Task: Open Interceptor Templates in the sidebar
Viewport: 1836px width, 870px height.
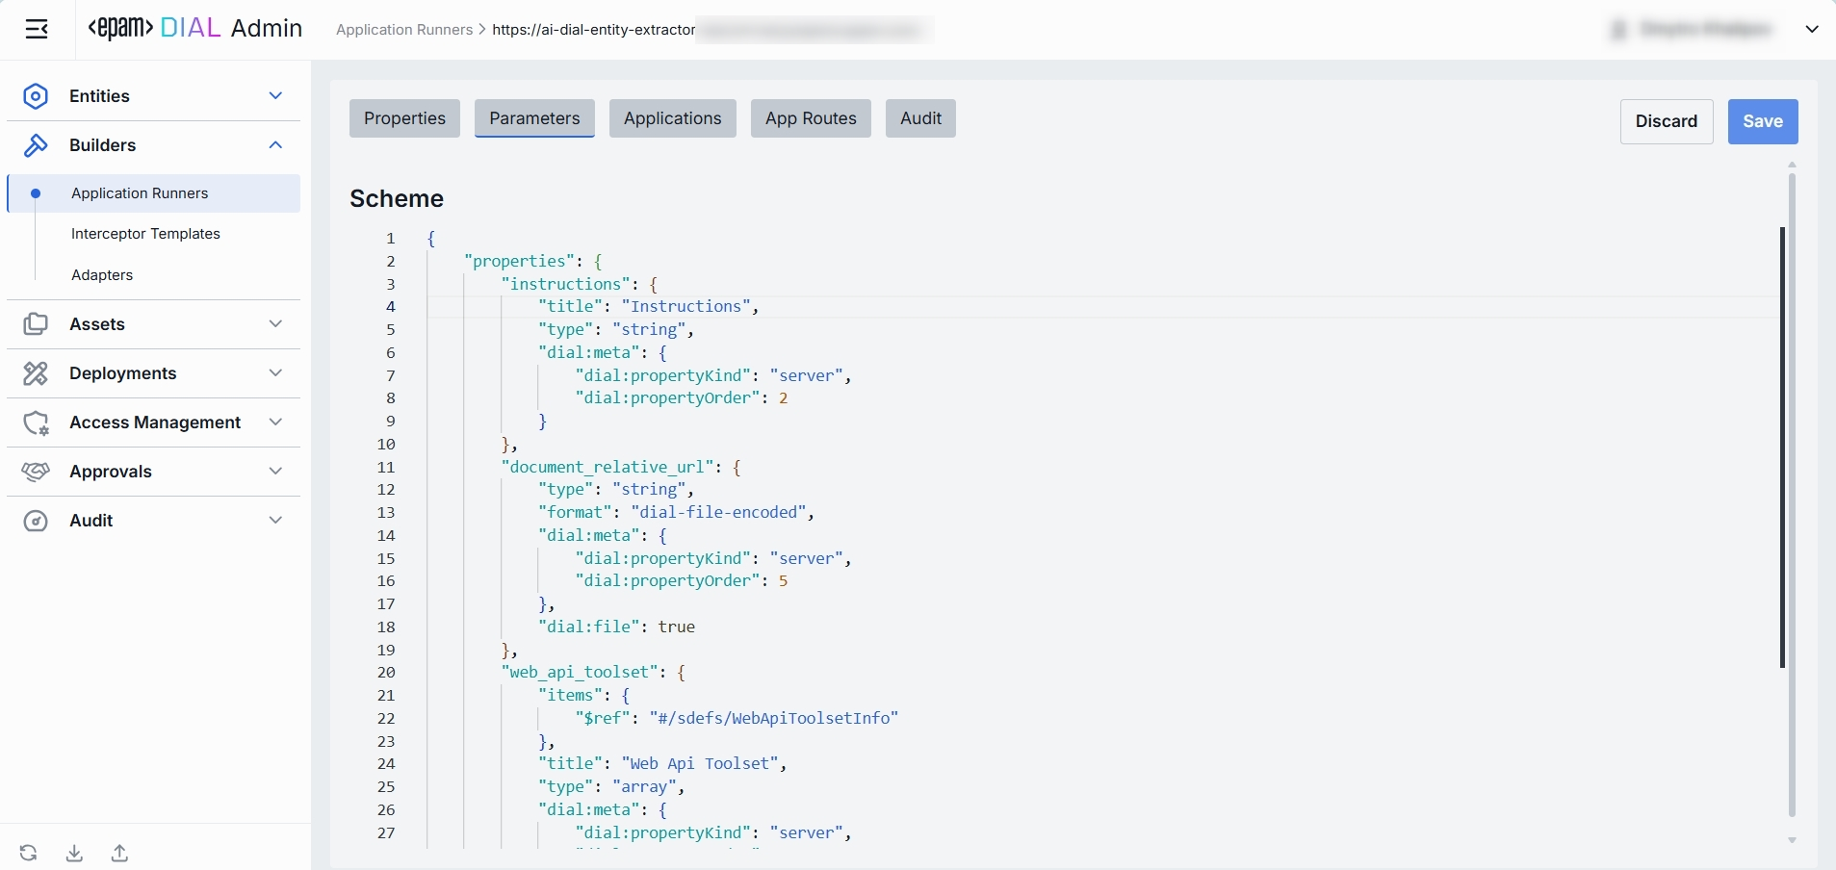Action: 145,234
